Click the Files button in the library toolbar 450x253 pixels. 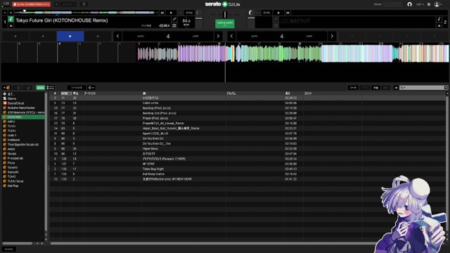[353, 87]
